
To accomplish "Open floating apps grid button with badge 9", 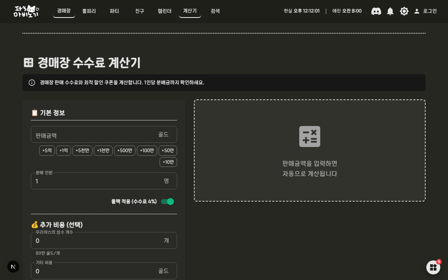I will (433, 267).
